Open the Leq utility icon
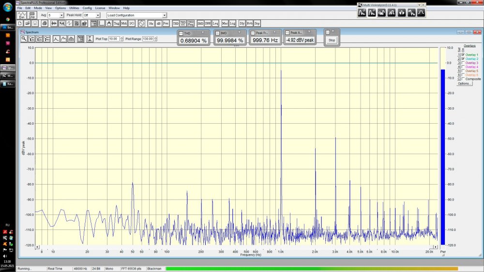This screenshot has width=484, height=272. tap(215, 23)
